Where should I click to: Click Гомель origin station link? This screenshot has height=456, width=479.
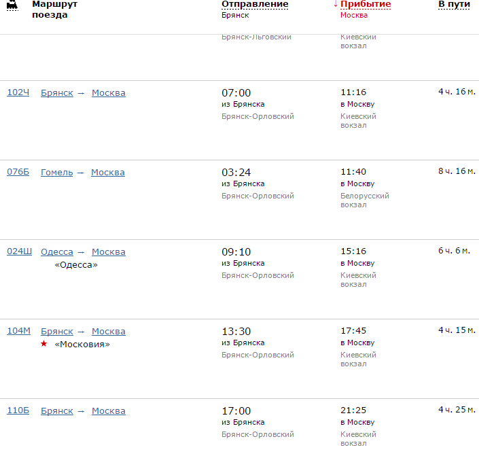click(56, 172)
